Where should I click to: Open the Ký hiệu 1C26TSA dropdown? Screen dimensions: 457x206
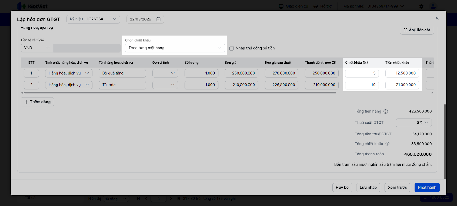tap(93, 19)
